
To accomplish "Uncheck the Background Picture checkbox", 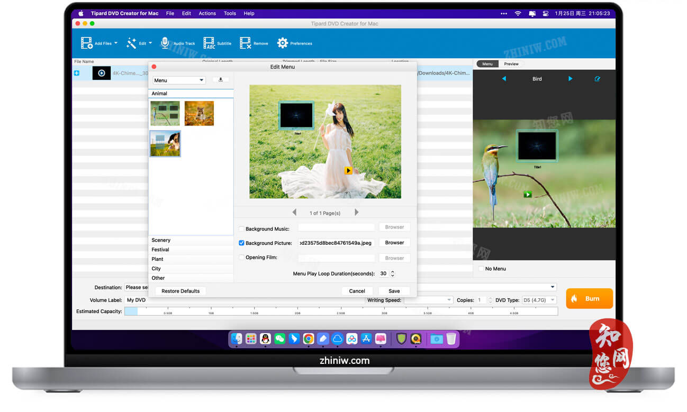I will point(241,243).
